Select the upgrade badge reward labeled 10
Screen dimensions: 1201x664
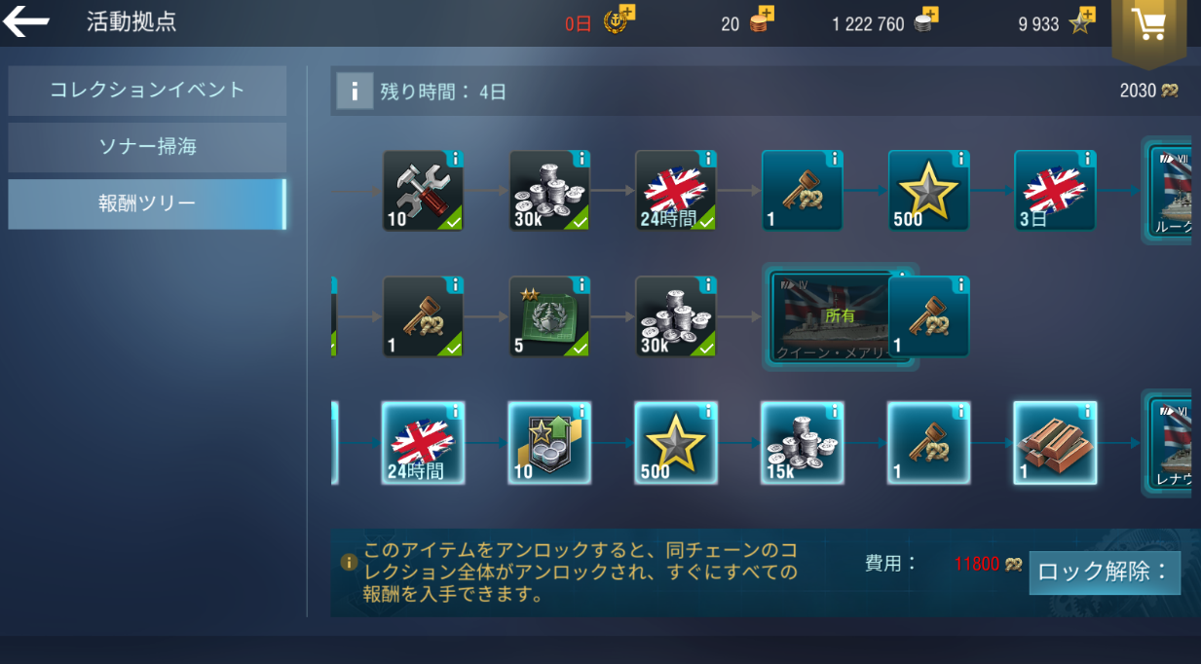point(549,443)
